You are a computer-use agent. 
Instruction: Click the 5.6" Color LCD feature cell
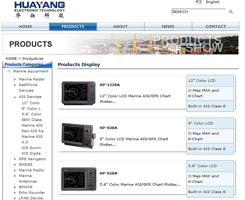tap(210, 166)
